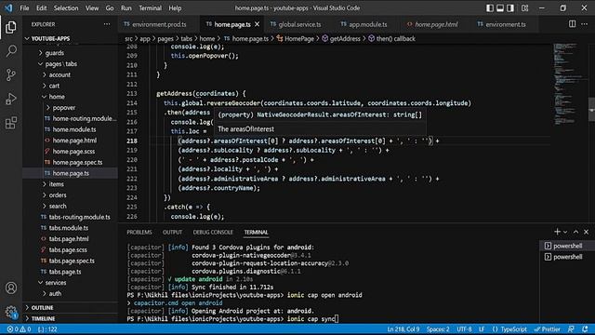Select the second powershell terminal

(567, 257)
